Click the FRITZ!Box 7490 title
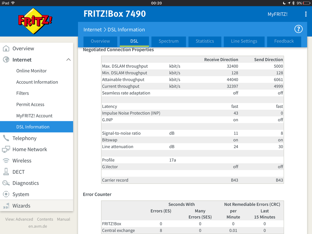 tap(115, 14)
